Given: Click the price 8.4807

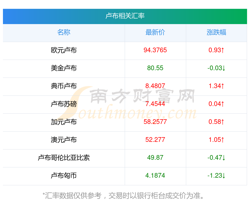Looking at the screenshot, I should coord(155,86).
